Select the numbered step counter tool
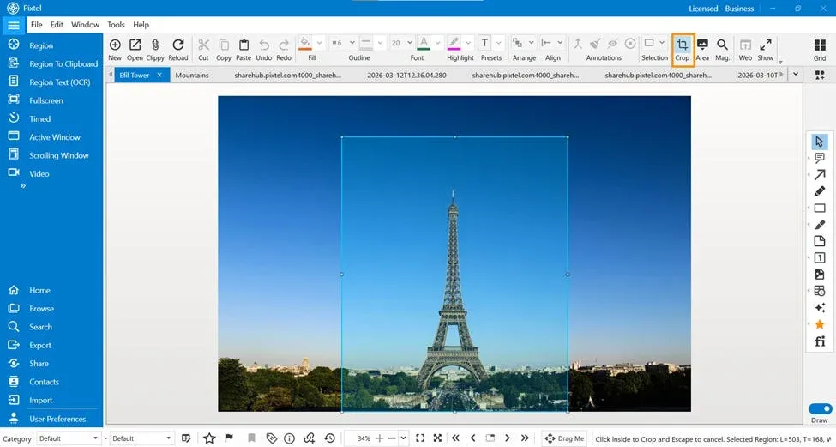The image size is (836, 447). (x=820, y=257)
